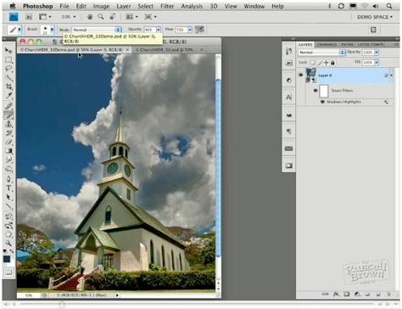
Task: Open DEMO SPACE workspace switcher
Action: [375, 17]
